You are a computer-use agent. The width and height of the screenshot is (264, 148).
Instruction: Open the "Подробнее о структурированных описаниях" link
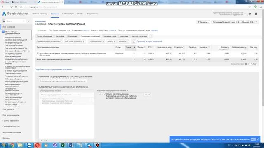pyautogui.click(x=54, y=69)
